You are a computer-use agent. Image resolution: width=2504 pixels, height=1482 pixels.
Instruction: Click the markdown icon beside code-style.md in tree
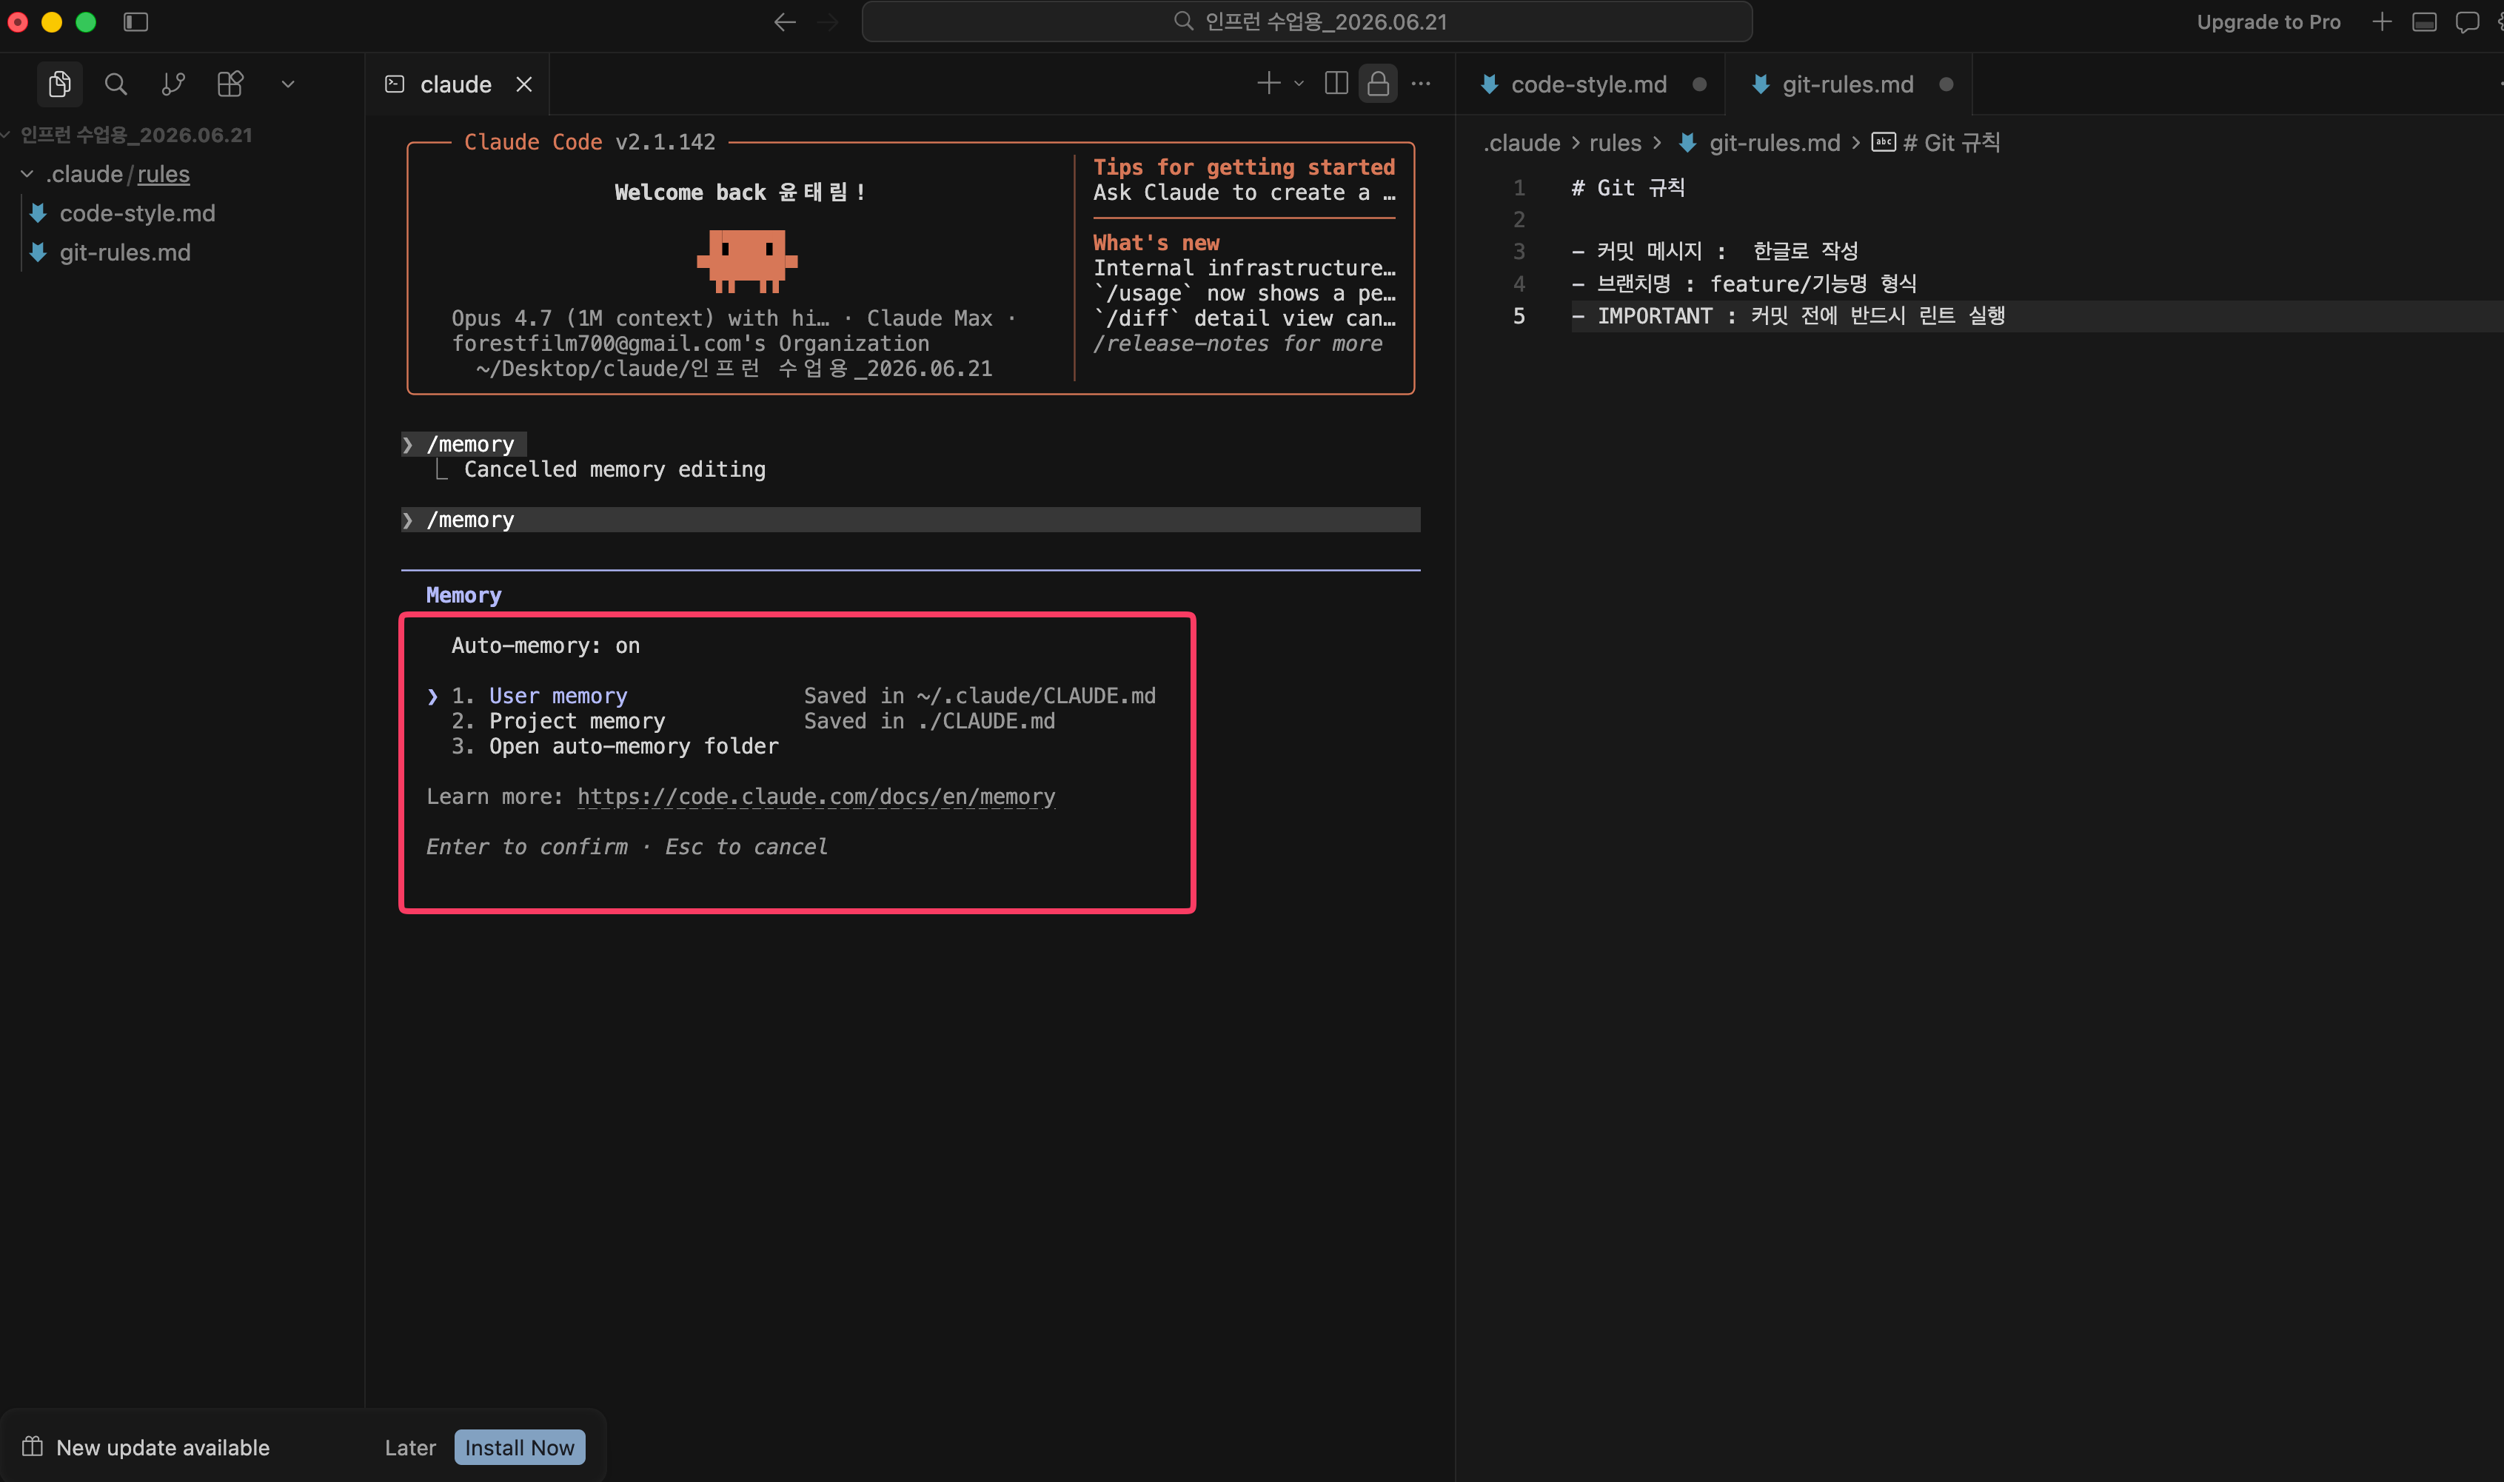click(38, 212)
